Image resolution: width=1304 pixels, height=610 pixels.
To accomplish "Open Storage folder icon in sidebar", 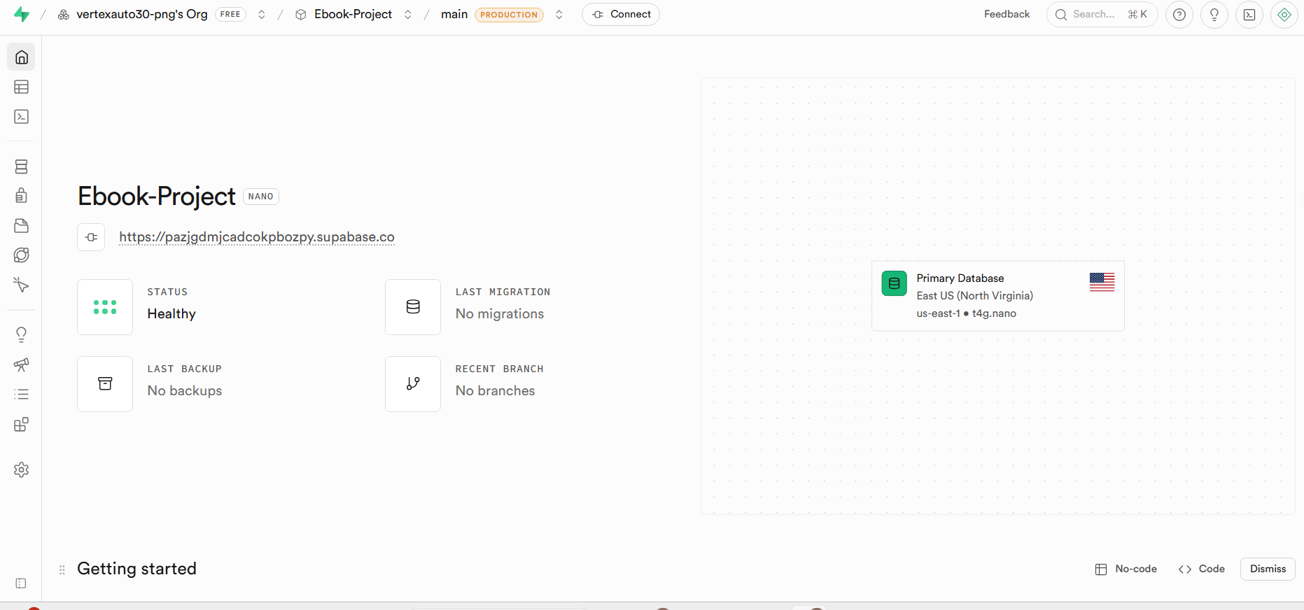I will coord(21,225).
